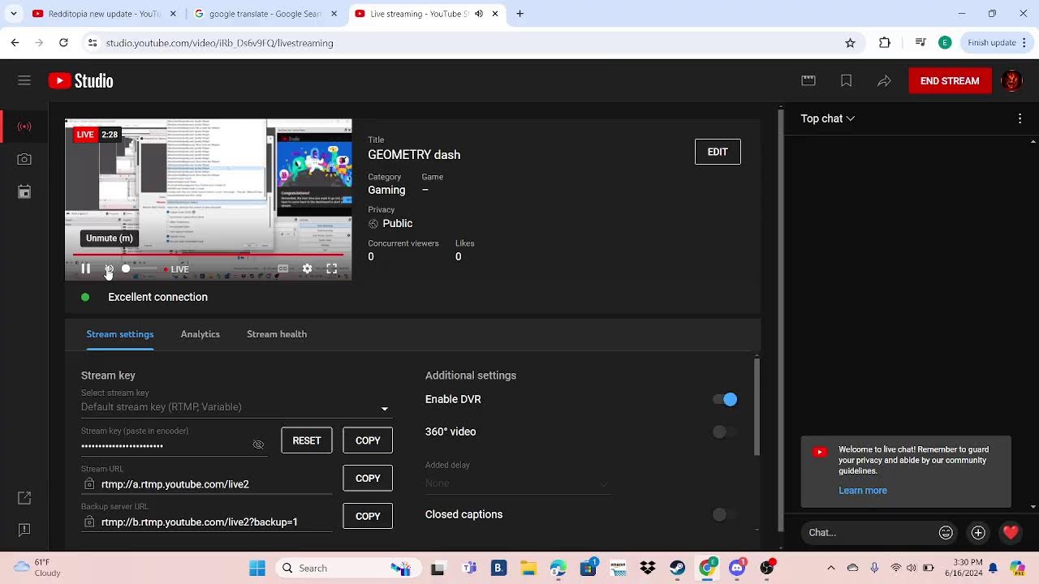Image resolution: width=1039 pixels, height=584 pixels.
Task: Open Chrome extensions puzzle icon
Action: pos(885,43)
